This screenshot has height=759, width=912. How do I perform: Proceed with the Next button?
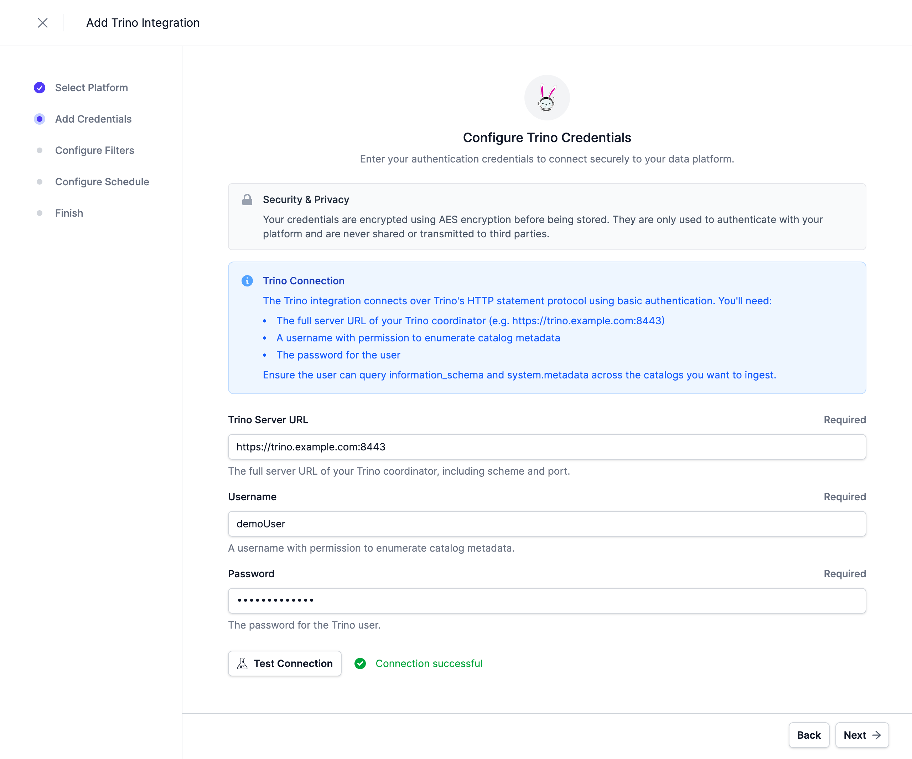[x=862, y=735]
